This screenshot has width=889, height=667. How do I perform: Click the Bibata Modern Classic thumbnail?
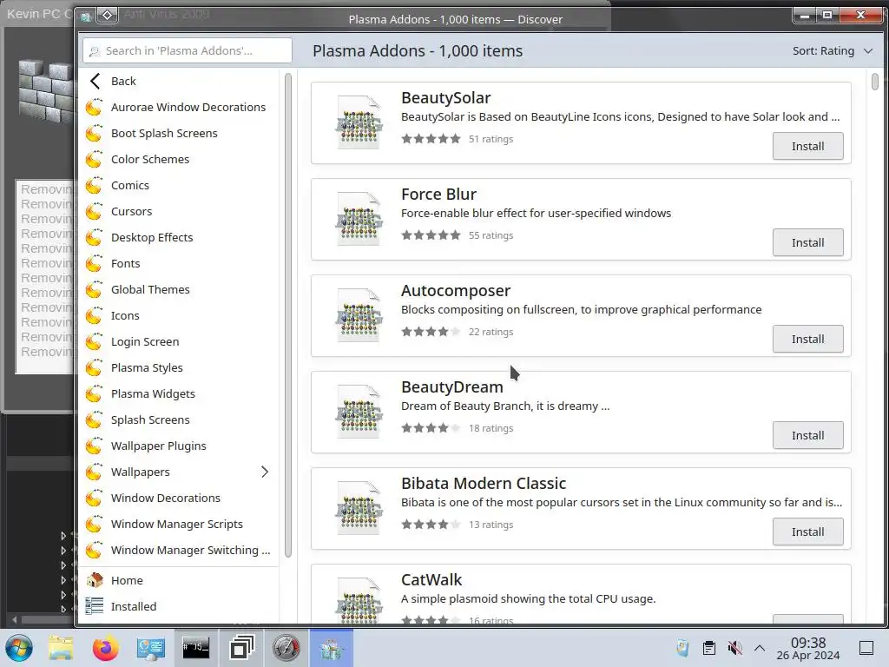359,508
